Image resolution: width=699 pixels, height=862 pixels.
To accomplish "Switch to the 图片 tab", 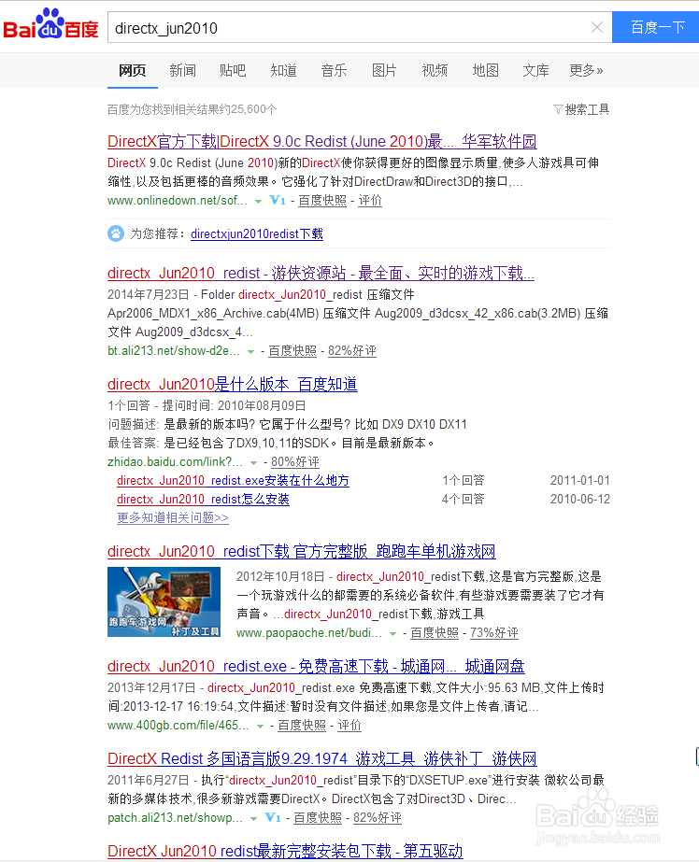I will pyautogui.click(x=384, y=70).
